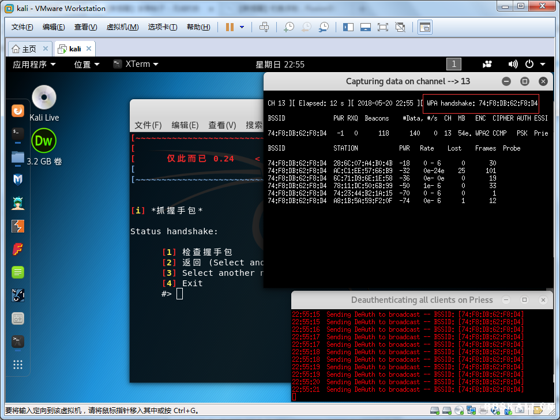Image resolution: width=560 pixels, height=420 pixels.
Task: Open the green Leafpad notes icon
Action: [18, 272]
